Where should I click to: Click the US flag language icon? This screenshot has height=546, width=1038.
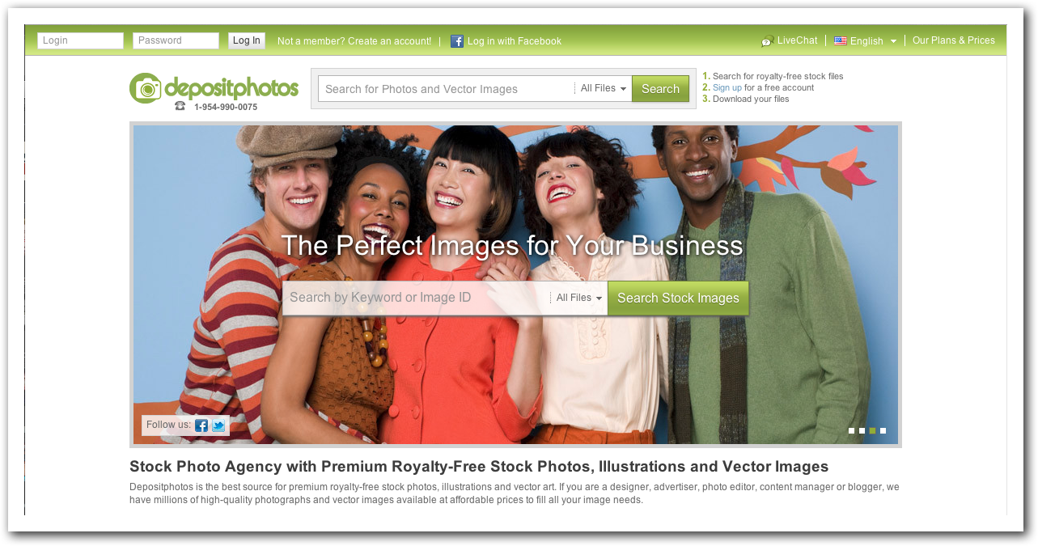[841, 40]
